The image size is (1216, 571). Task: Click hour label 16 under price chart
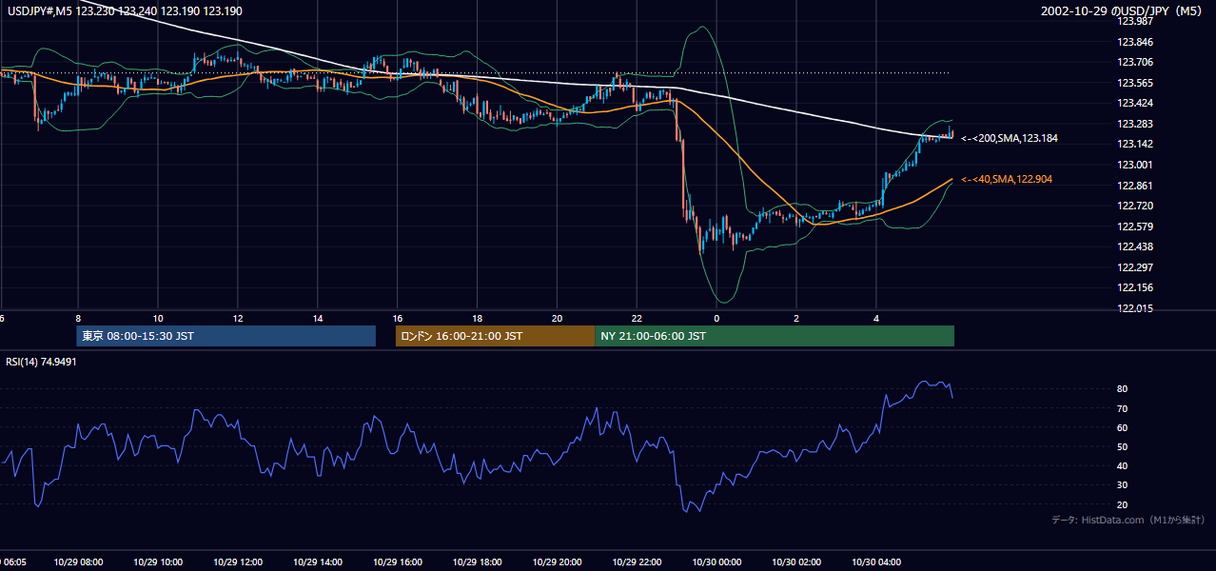[x=398, y=318]
